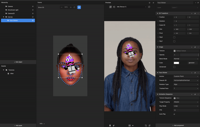Open the Pseudo 3D dropdown
The height and width of the screenshot is (127, 200).
pyautogui.click(x=186, y=80)
